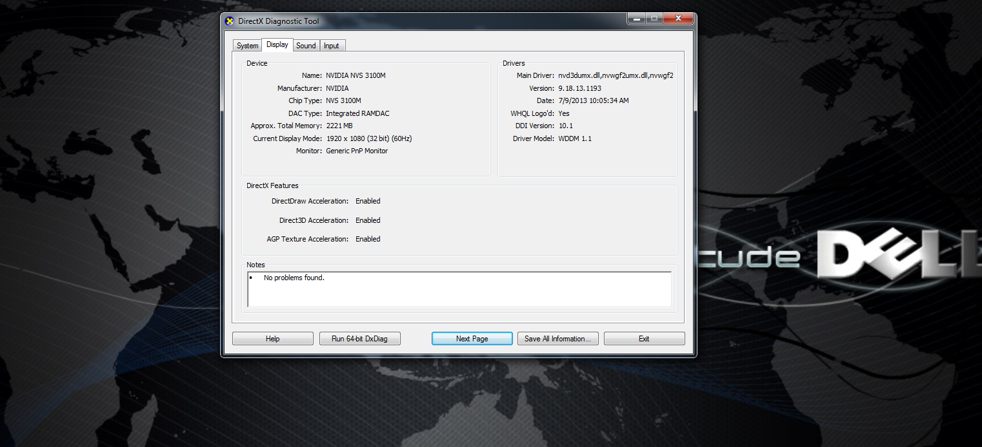Advance with the Next Page button

point(472,339)
